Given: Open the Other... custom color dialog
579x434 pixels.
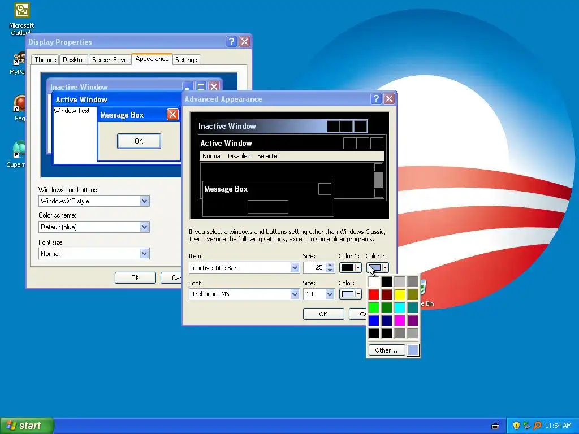Looking at the screenshot, I should coord(386,350).
